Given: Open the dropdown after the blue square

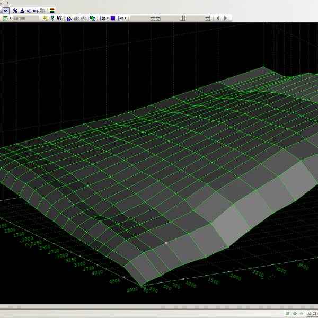Looking at the screenshot, I should click(126, 18).
